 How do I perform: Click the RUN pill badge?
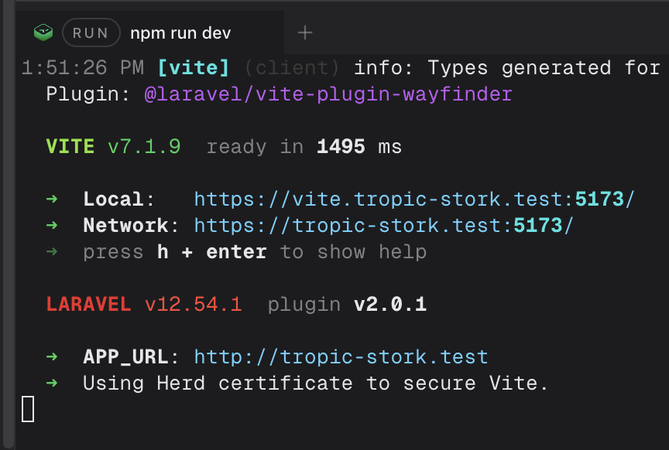click(91, 32)
